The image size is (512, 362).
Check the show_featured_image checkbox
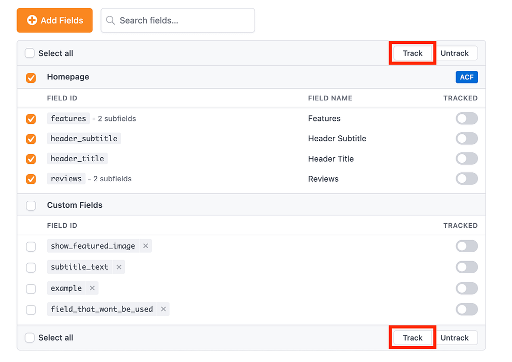pos(31,247)
